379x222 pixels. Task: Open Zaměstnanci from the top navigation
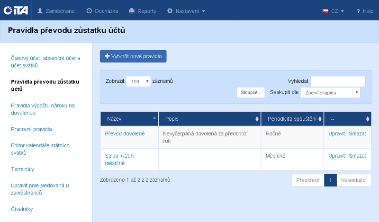[x=56, y=10]
